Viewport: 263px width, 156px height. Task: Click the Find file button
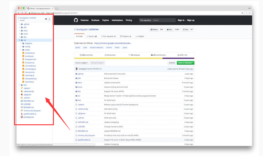click(x=172, y=63)
